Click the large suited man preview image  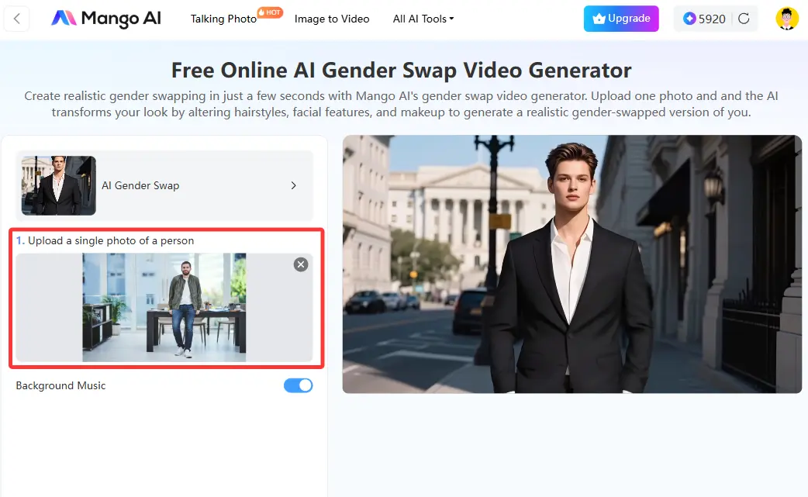(x=571, y=264)
